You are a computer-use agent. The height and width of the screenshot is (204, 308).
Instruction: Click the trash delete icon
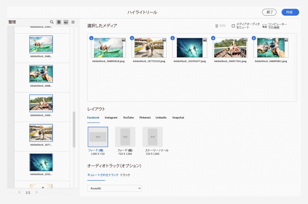217,26
